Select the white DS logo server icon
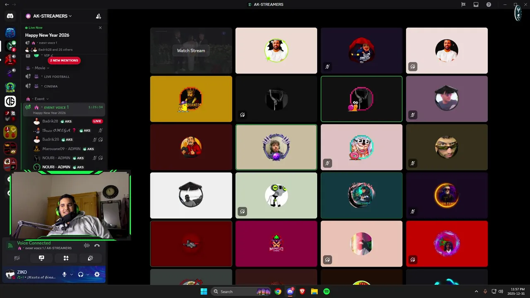The height and width of the screenshot is (298, 530). pyautogui.click(x=10, y=101)
